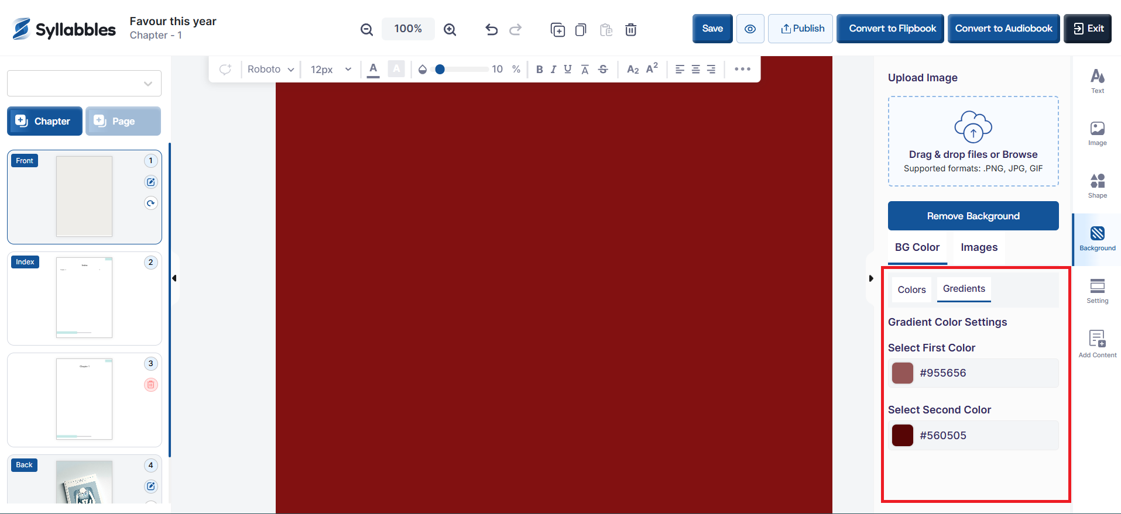The width and height of the screenshot is (1121, 514).
Task: Switch to the Images tab
Action: [979, 247]
